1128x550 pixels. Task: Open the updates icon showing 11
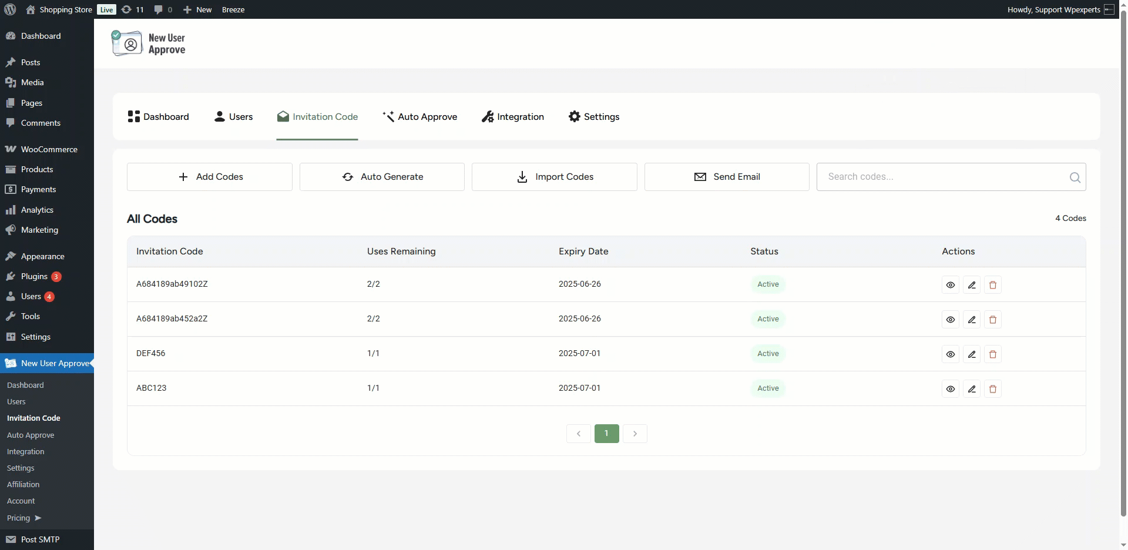pyautogui.click(x=132, y=9)
